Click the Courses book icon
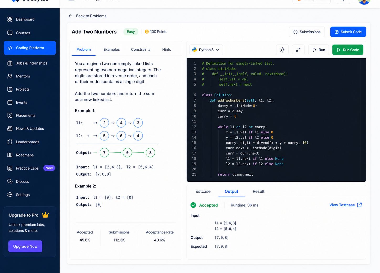The height and width of the screenshot is (273, 380). click(x=10, y=33)
